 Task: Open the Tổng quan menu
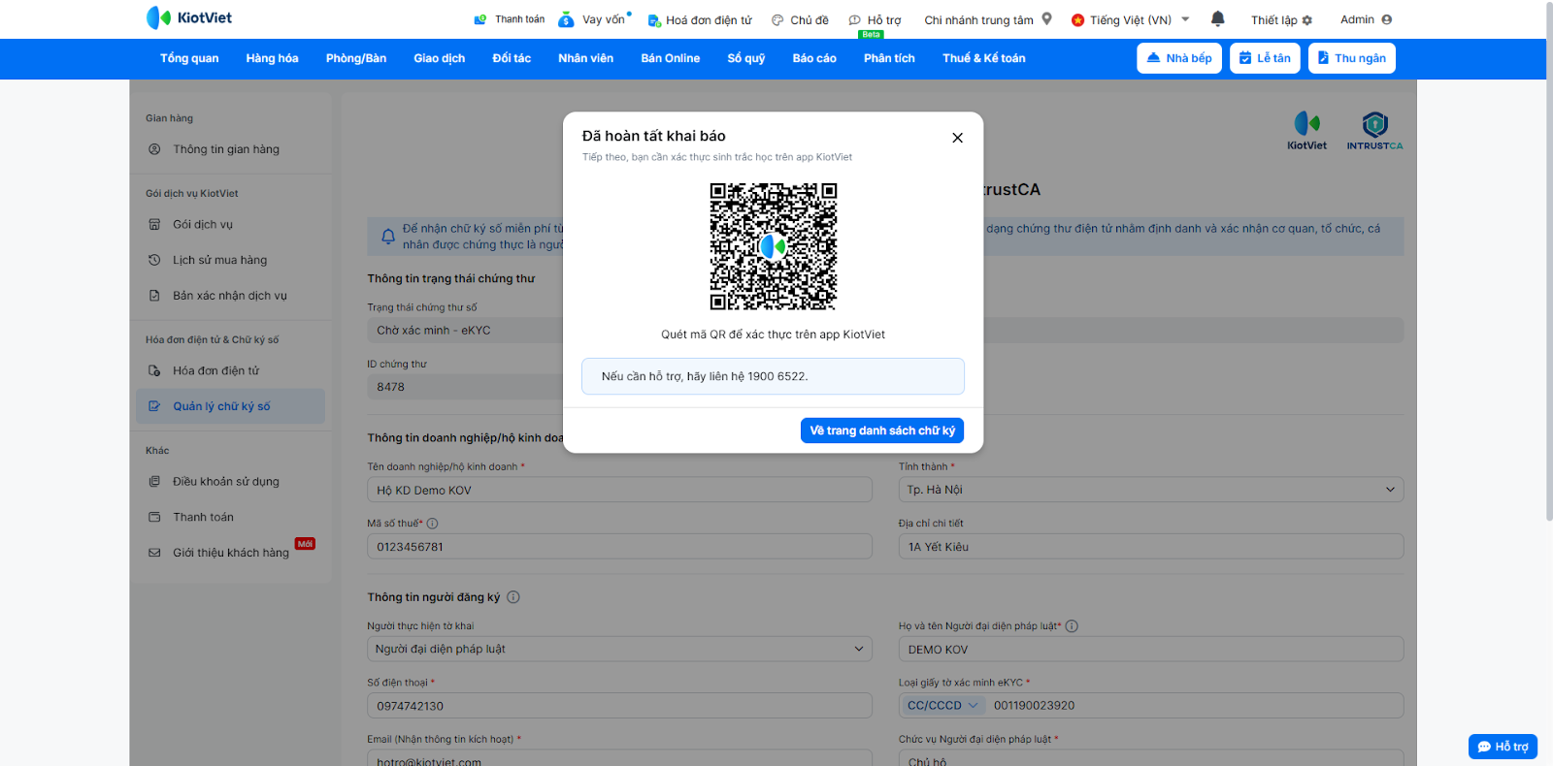(x=189, y=58)
